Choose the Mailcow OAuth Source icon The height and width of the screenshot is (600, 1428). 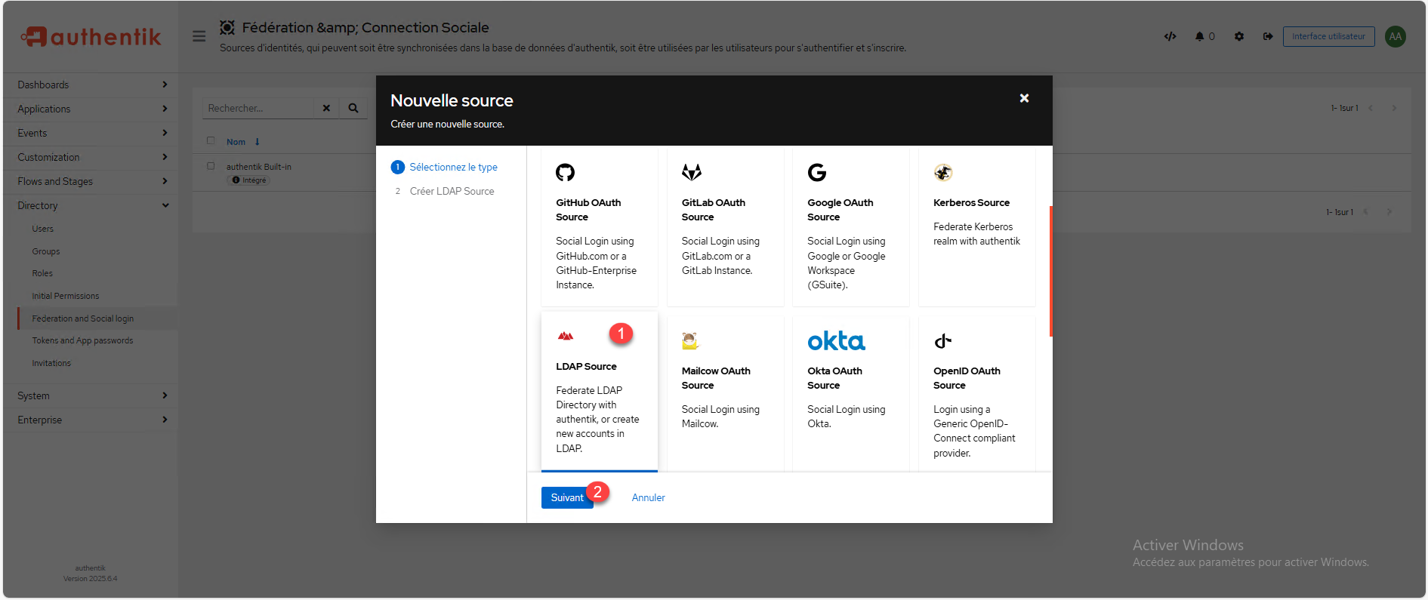tap(690, 341)
